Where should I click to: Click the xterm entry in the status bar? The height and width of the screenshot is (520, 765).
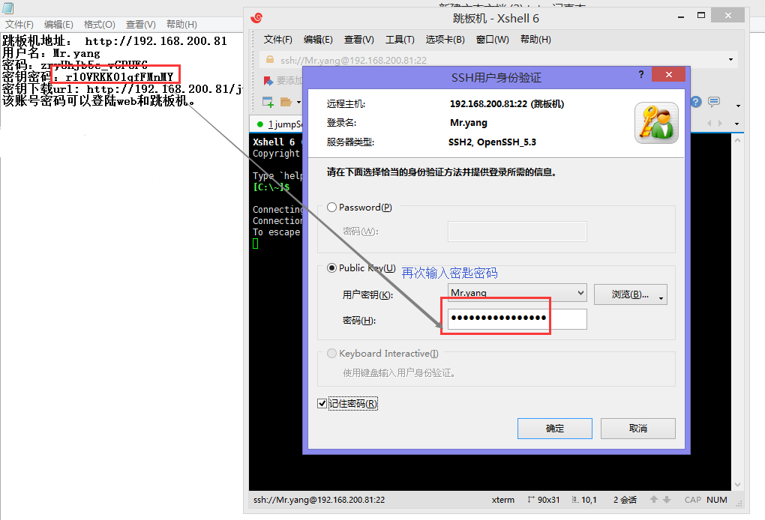tap(503, 500)
